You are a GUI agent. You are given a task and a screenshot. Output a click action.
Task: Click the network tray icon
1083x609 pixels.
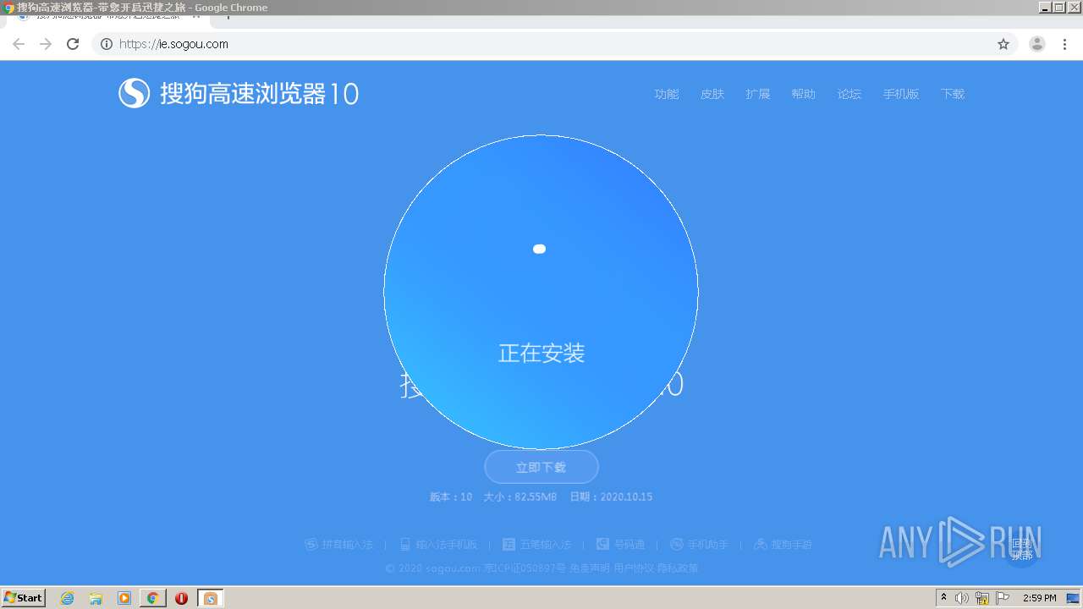(982, 598)
